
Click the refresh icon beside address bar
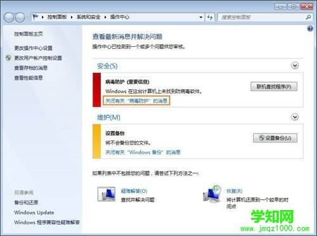210,17
